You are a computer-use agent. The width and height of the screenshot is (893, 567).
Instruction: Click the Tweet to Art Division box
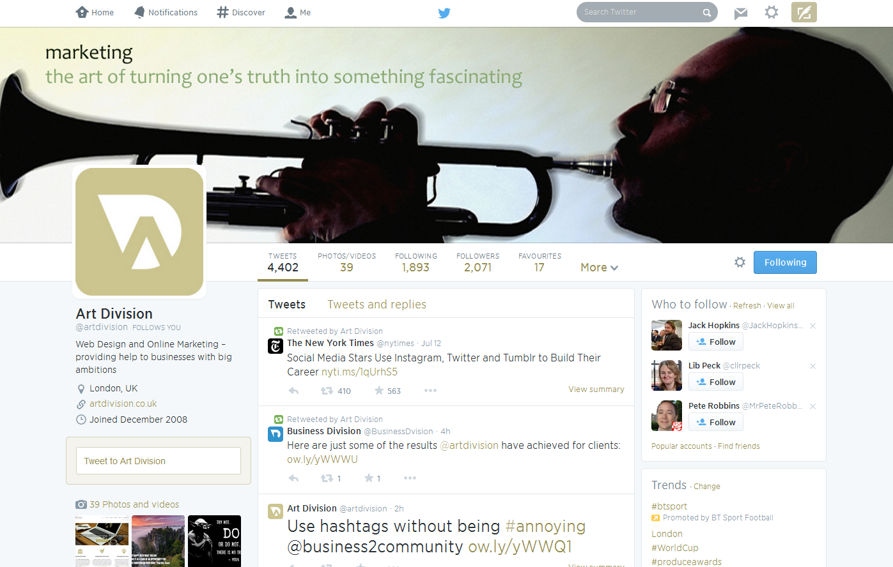(159, 460)
